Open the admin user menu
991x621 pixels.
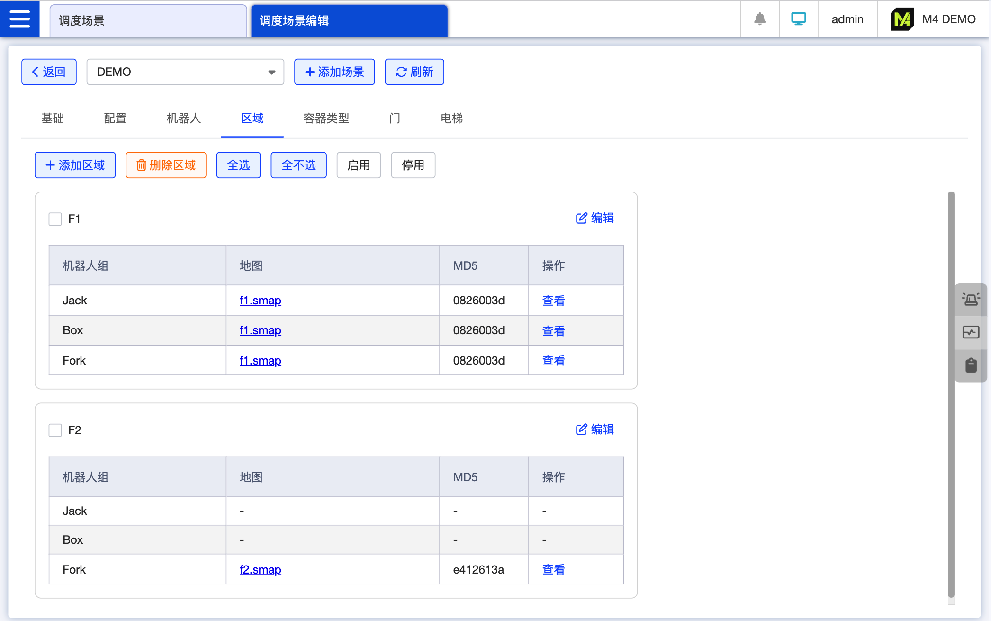click(x=847, y=19)
